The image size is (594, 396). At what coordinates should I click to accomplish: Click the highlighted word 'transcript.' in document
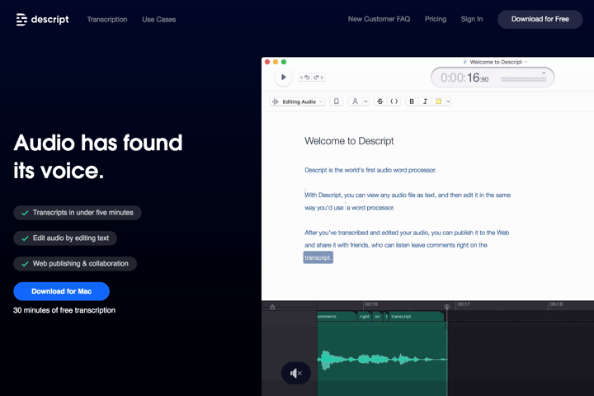(x=318, y=257)
